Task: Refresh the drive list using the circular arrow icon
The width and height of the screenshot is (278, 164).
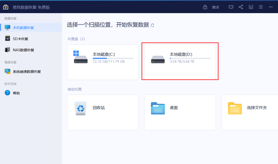Action: tap(152, 25)
